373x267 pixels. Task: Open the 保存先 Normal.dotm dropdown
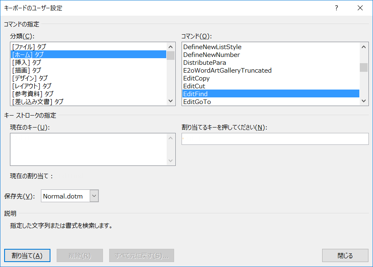point(94,196)
